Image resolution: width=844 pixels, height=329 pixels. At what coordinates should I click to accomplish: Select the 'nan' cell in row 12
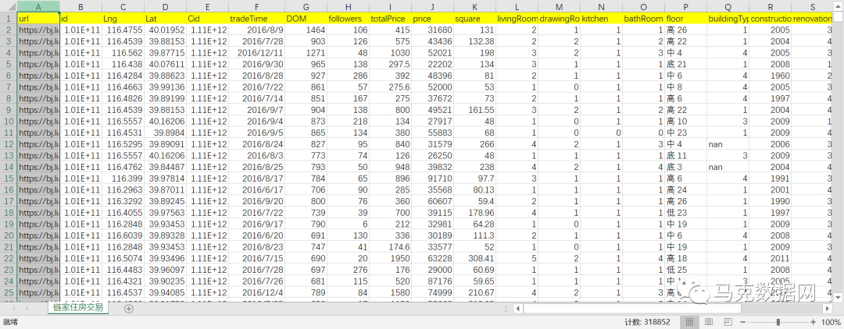coord(728,143)
